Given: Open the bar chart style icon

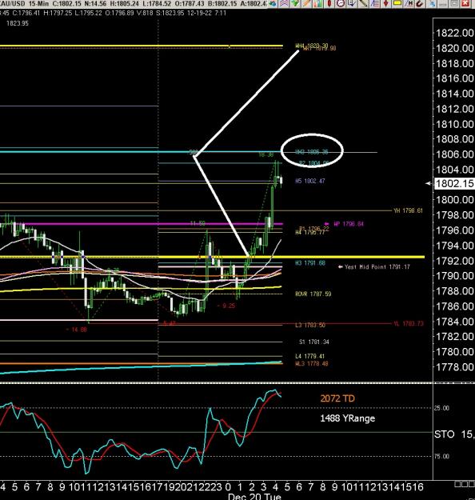Looking at the screenshot, I should coord(317,3).
